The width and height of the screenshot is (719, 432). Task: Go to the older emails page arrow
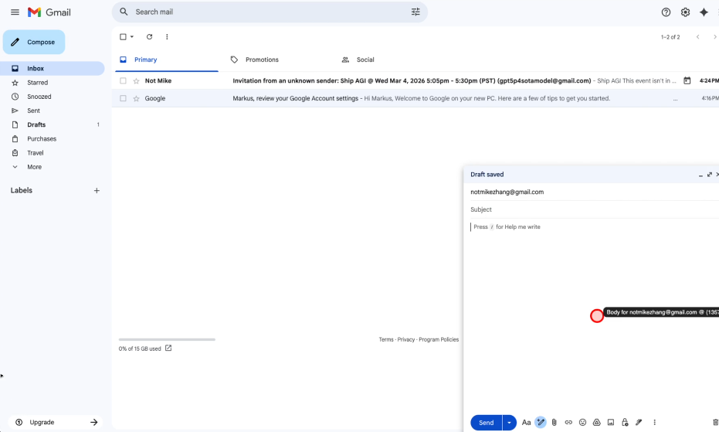[714, 37]
